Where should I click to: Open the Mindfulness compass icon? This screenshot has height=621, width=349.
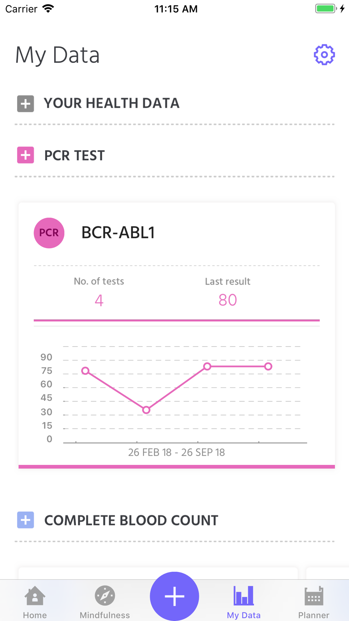tap(105, 596)
